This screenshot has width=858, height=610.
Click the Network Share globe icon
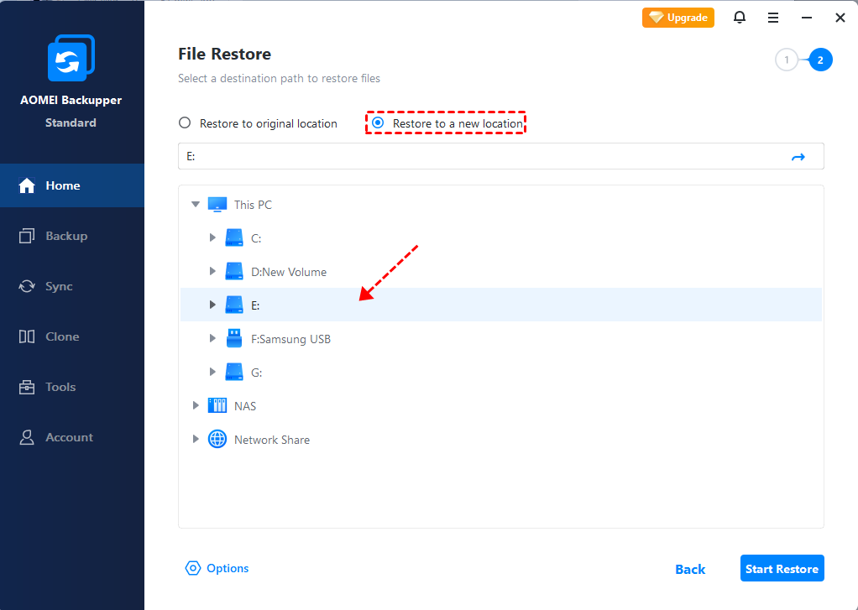coord(217,440)
